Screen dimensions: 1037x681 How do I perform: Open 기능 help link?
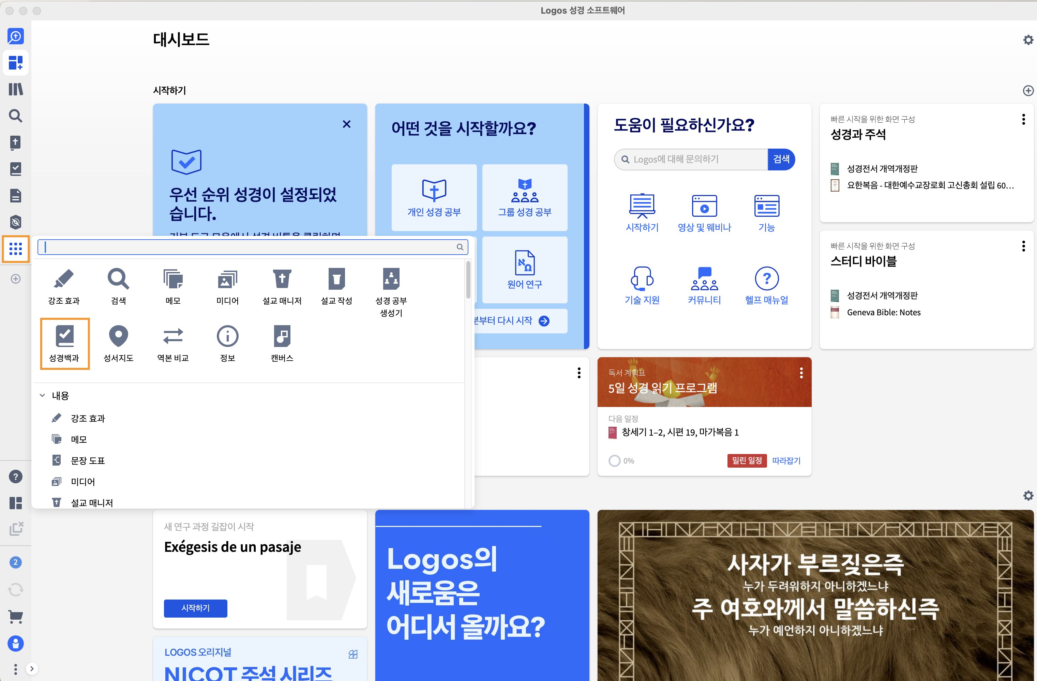(x=766, y=213)
